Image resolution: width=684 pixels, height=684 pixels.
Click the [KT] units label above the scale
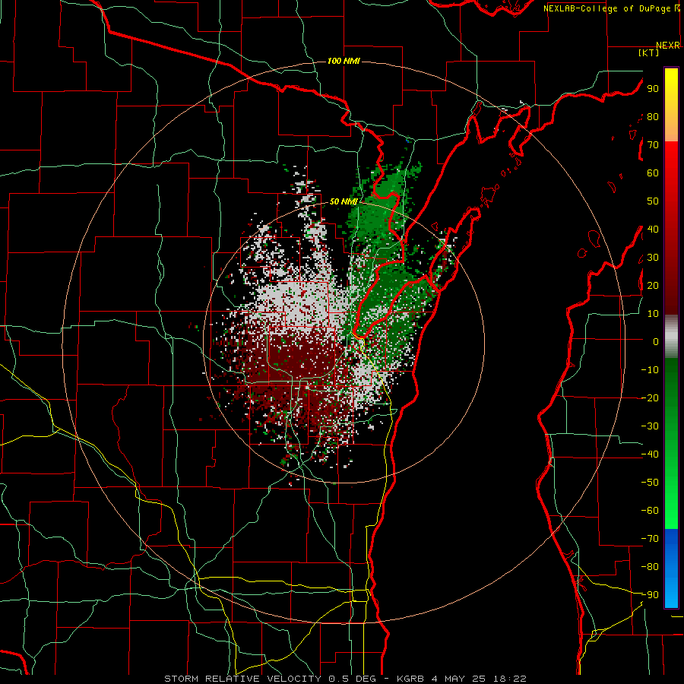(x=648, y=52)
